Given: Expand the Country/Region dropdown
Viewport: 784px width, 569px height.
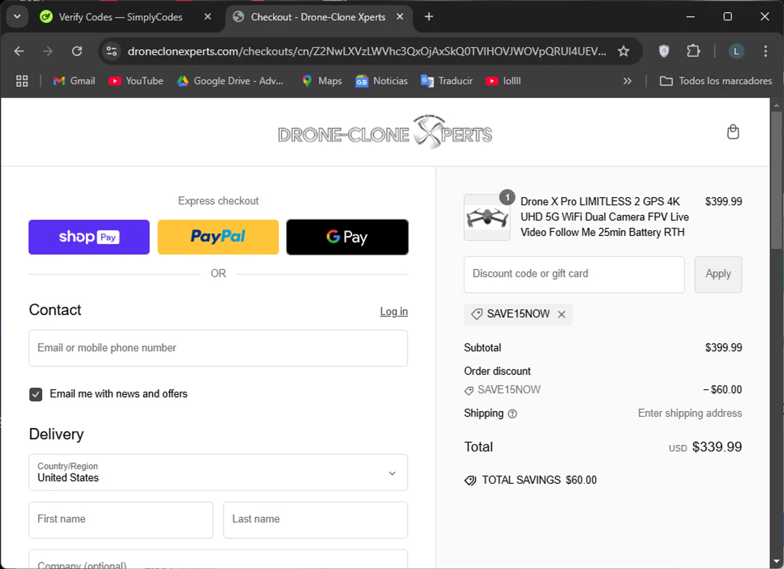Looking at the screenshot, I should click(x=218, y=472).
